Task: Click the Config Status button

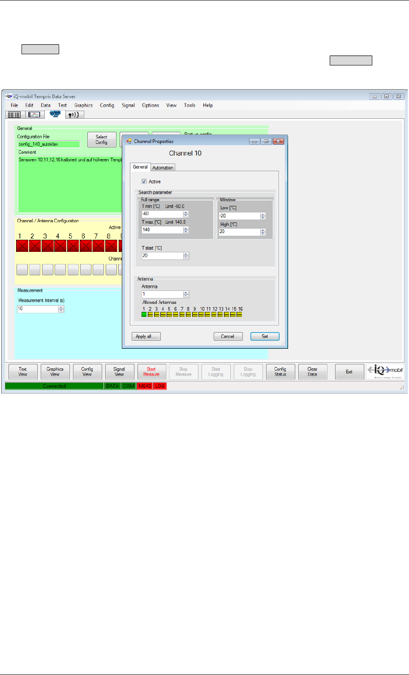Action: click(280, 372)
